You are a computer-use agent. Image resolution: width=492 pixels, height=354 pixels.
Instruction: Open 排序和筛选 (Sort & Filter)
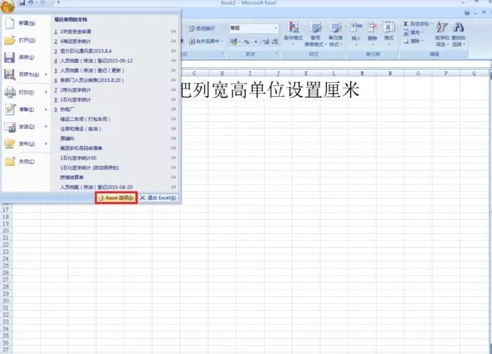pyautogui.click(x=441, y=33)
